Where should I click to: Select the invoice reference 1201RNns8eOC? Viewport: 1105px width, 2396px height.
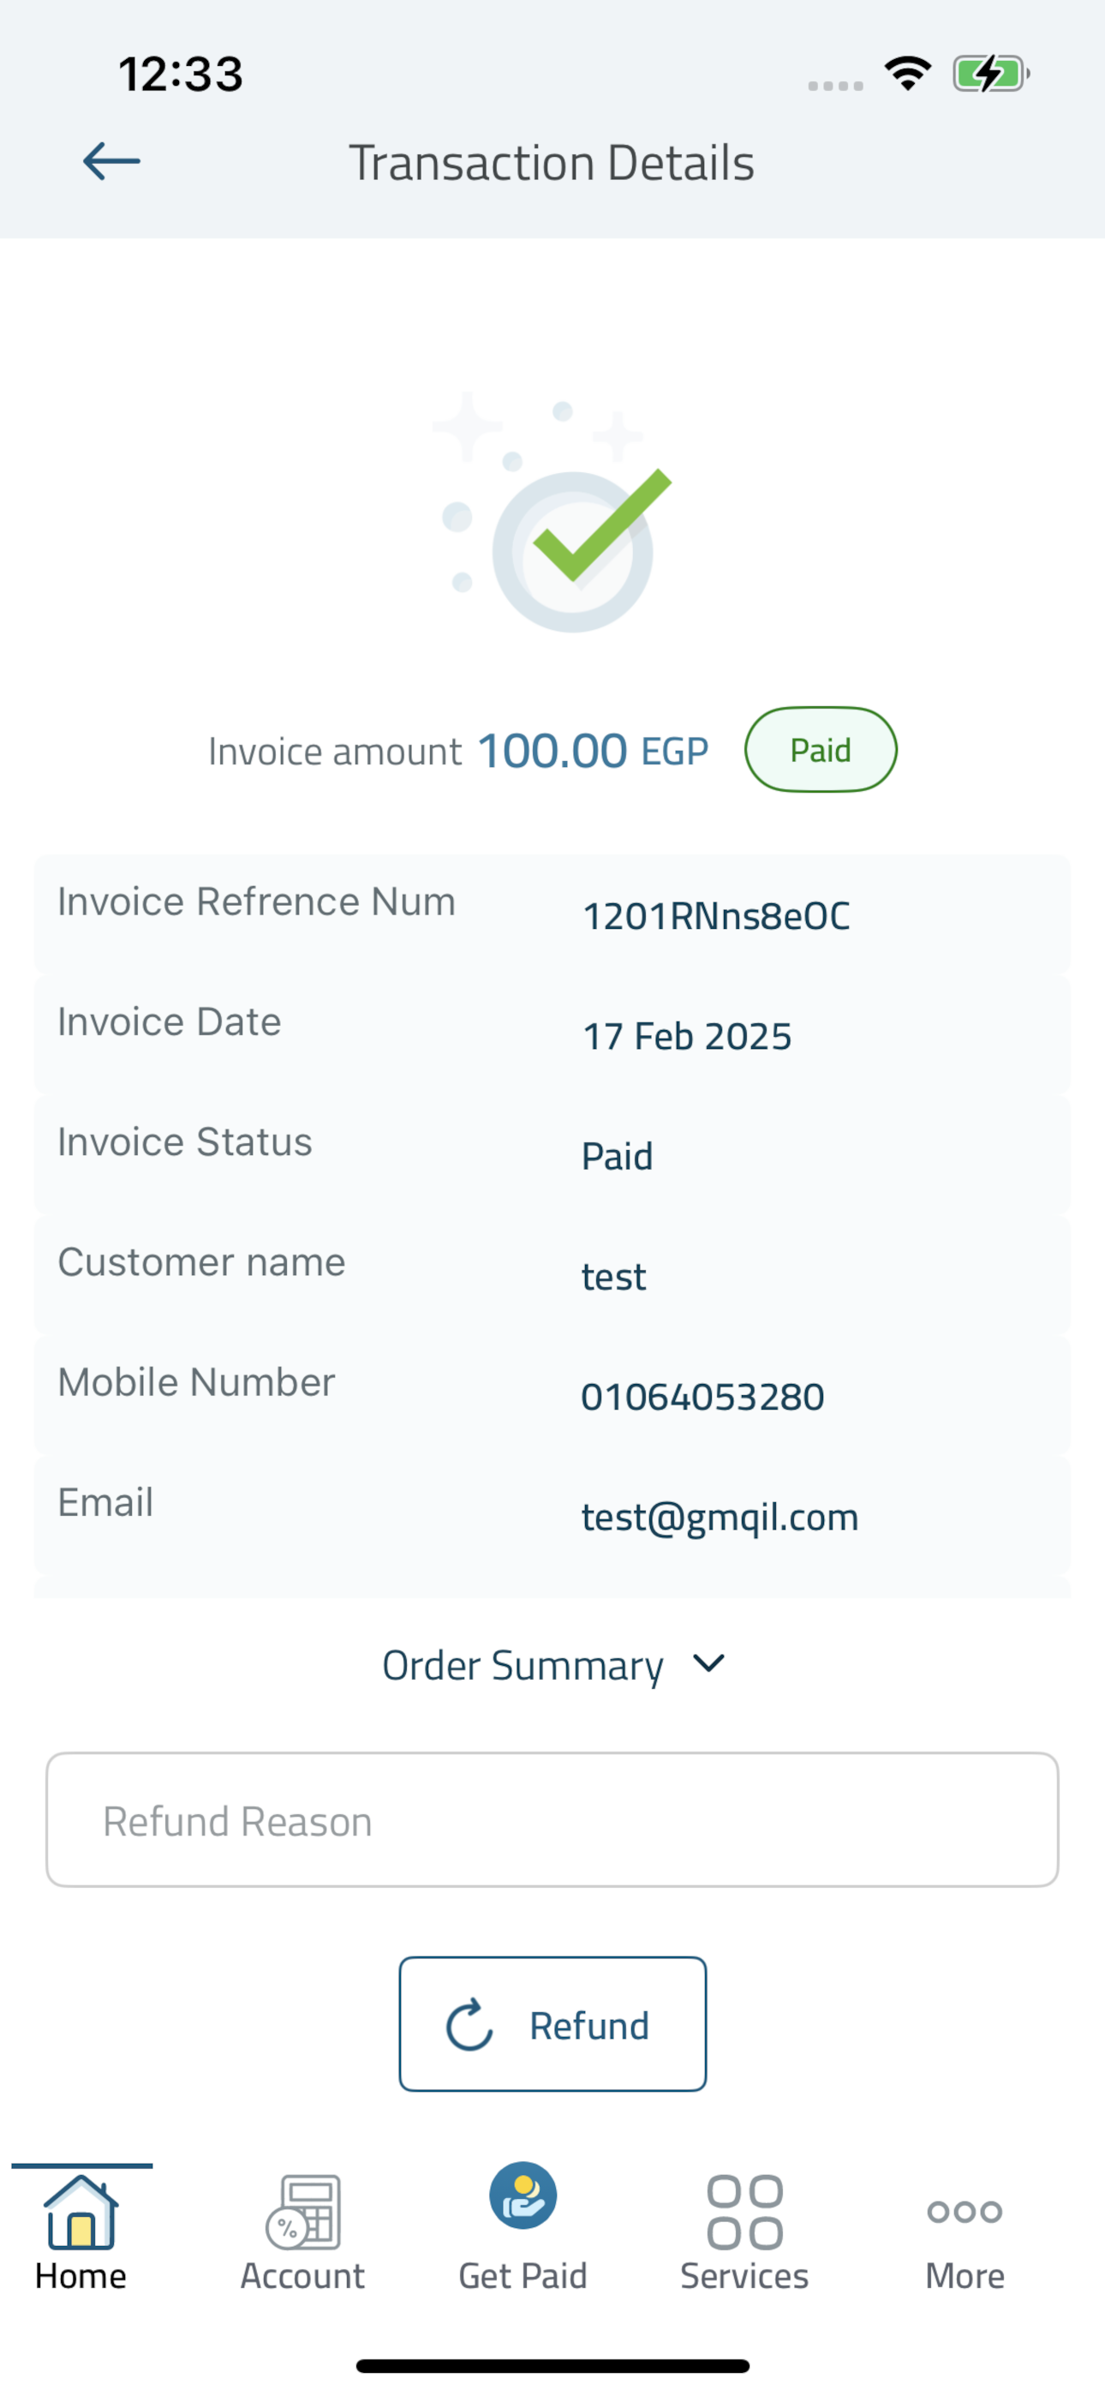click(x=715, y=916)
